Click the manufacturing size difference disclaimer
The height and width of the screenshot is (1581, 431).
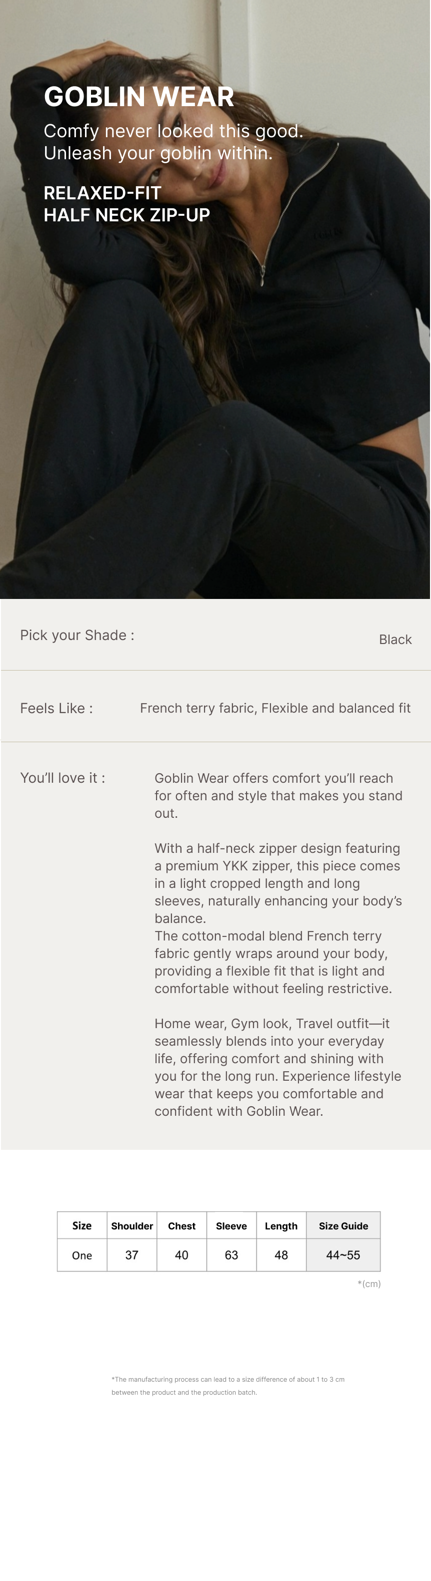pos(227,1385)
